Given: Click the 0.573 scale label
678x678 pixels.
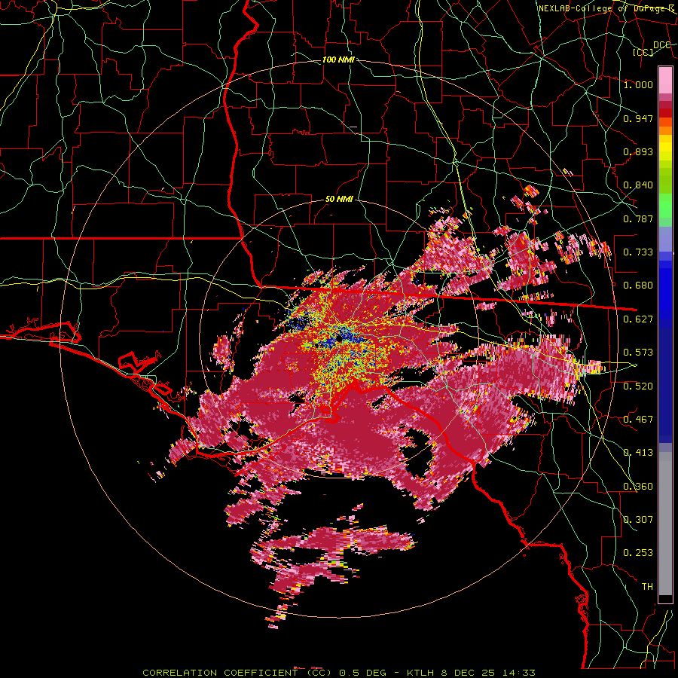Looking at the screenshot, I should coord(638,353).
